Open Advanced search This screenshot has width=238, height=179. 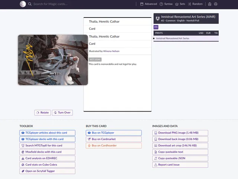148,4
